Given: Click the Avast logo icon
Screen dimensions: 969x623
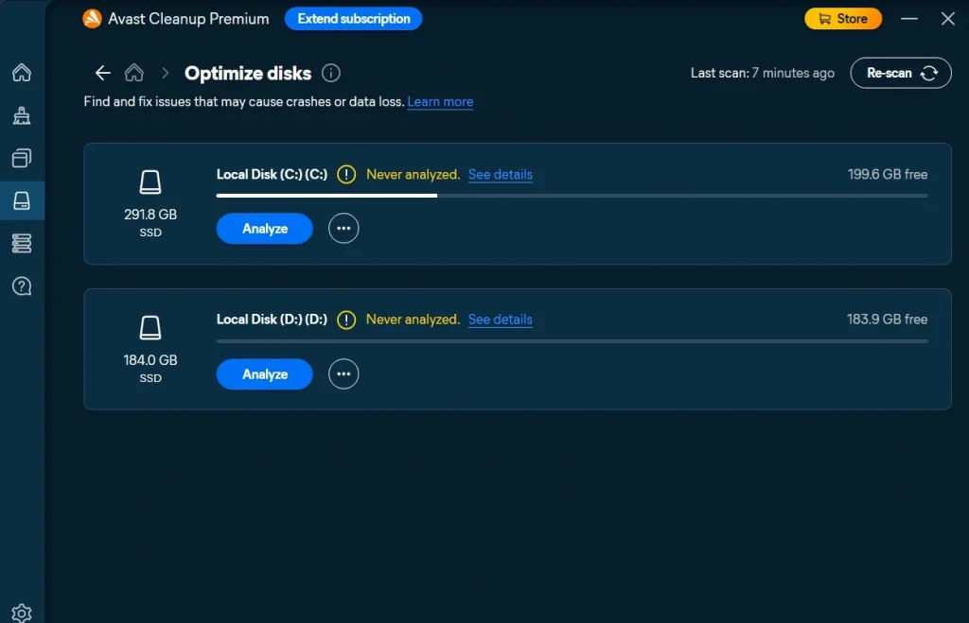Looking at the screenshot, I should point(92,19).
